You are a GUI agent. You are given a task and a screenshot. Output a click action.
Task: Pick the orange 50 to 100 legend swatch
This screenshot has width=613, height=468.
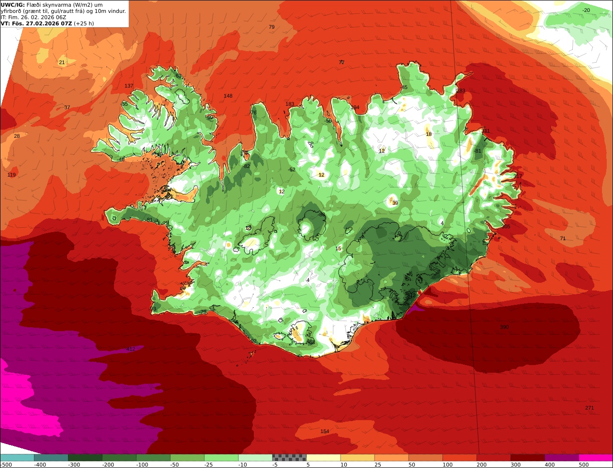point(425,457)
